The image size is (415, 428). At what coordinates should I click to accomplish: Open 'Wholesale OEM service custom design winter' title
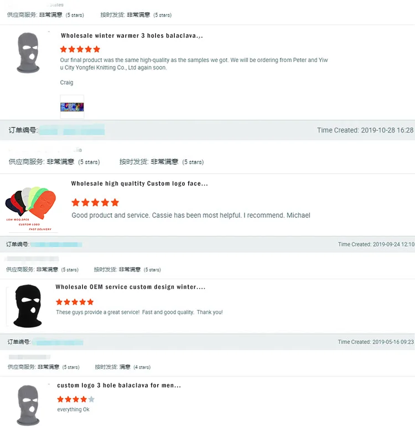130,287
